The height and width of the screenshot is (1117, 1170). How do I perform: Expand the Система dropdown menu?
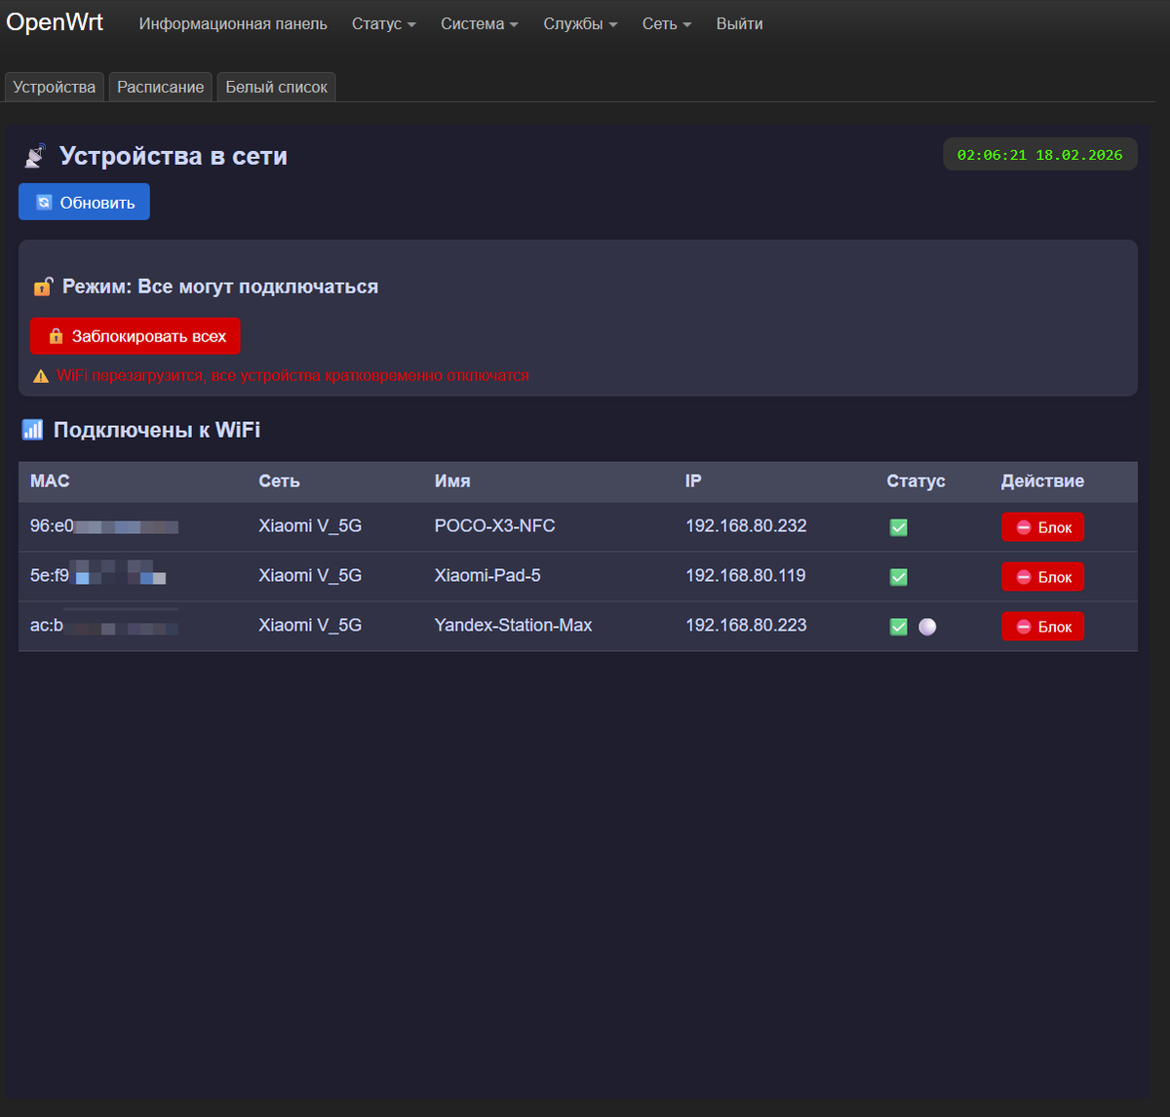click(x=479, y=23)
